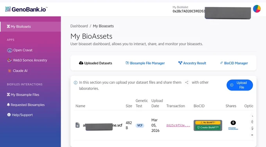Click the My BioAssets page heading
Image resolution: width=266 pixels, height=147 pixels.
pos(91,36)
